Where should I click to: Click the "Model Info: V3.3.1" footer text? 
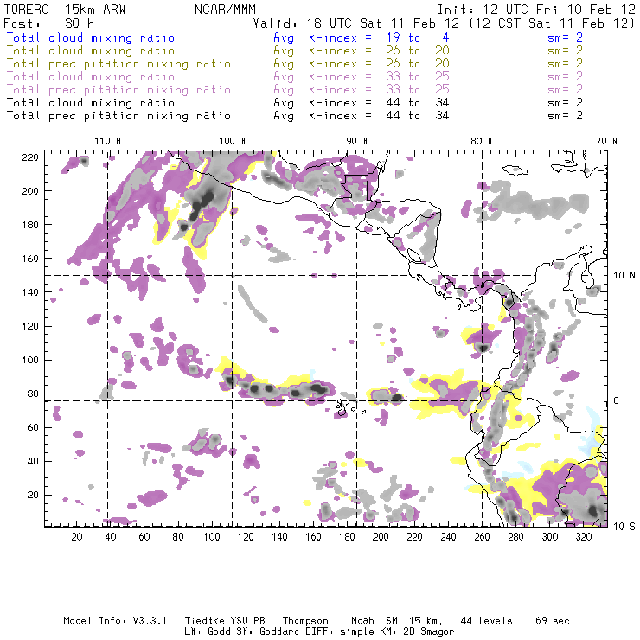[x=115, y=621]
